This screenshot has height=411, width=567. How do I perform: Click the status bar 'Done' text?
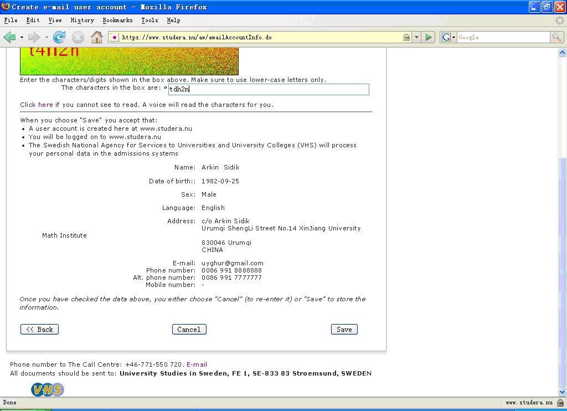[10, 402]
